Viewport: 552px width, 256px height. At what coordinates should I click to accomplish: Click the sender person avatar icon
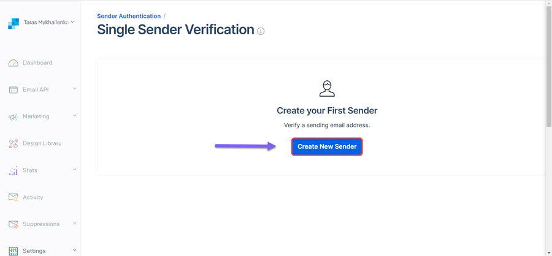(327, 88)
